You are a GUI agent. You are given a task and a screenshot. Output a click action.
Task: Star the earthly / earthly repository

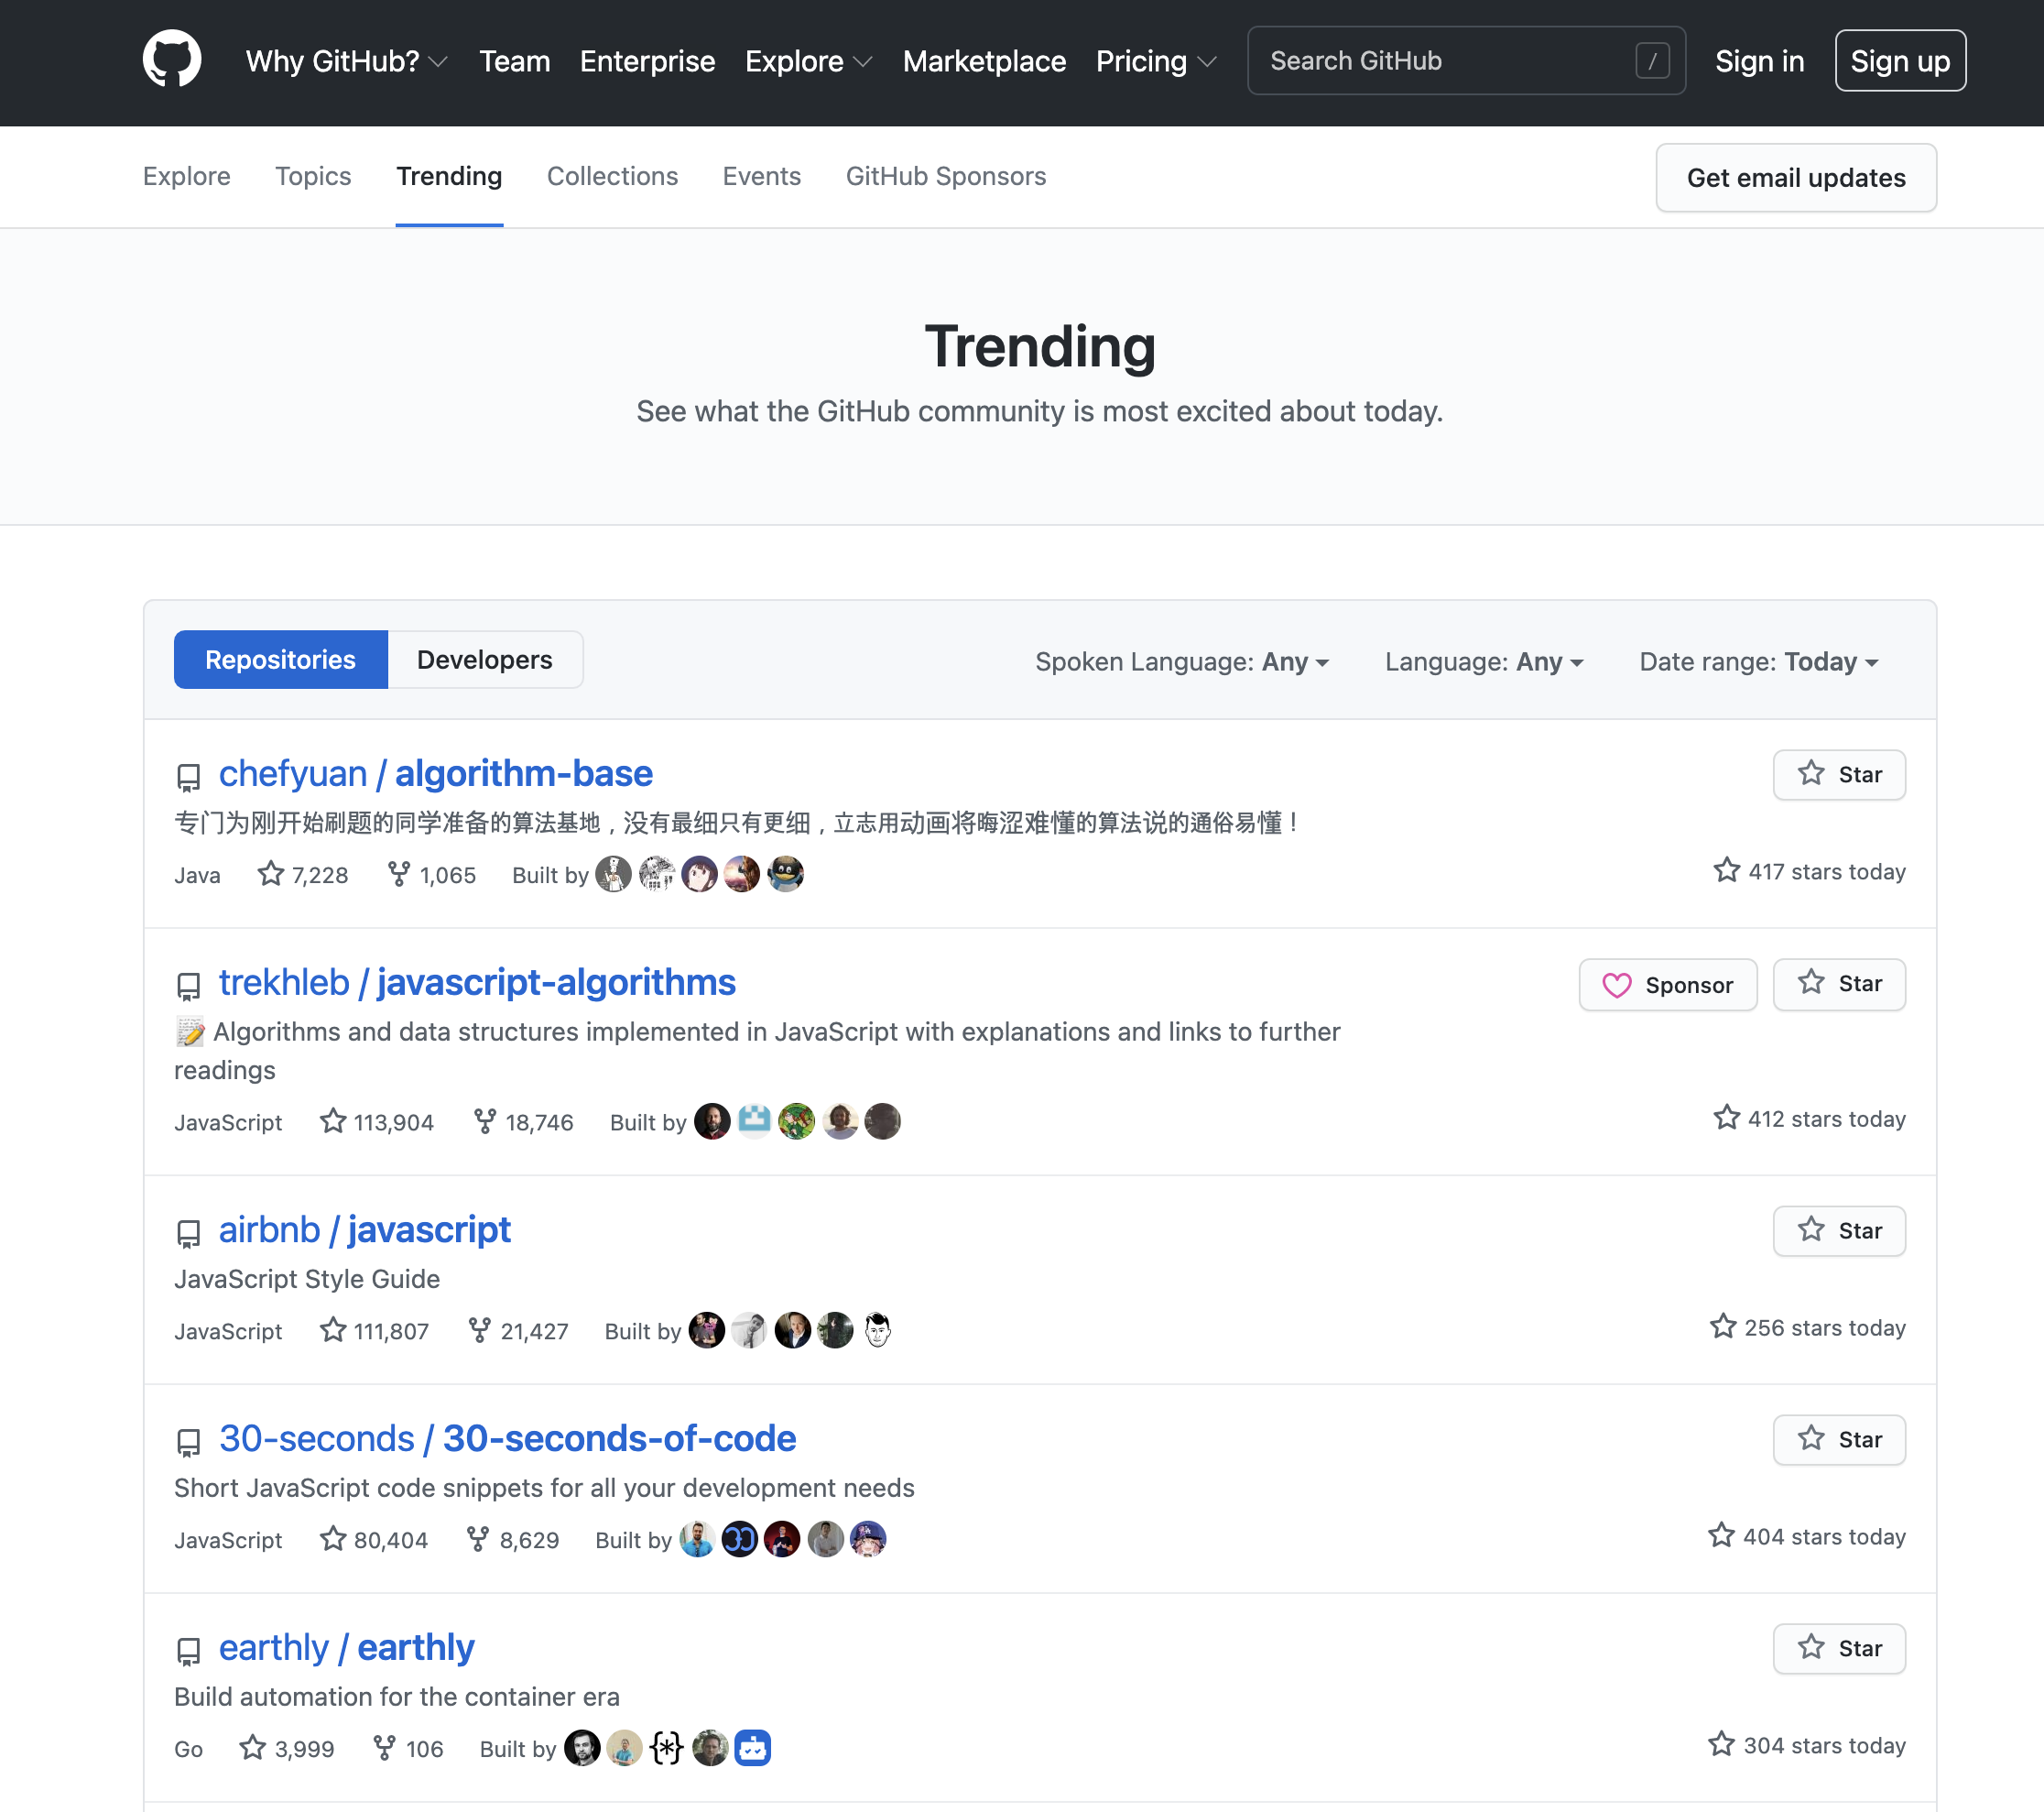[1838, 1648]
